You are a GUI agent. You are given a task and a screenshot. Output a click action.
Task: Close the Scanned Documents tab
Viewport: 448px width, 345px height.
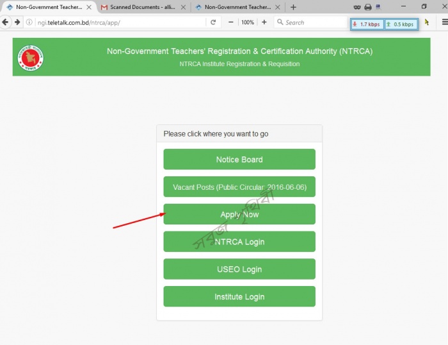[183, 7]
